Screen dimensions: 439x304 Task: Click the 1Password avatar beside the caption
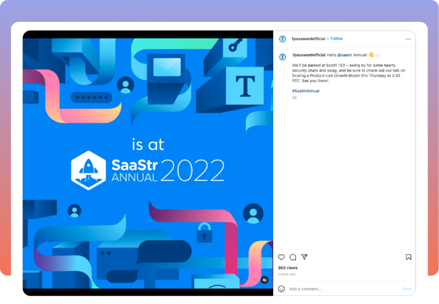coord(283,56)
